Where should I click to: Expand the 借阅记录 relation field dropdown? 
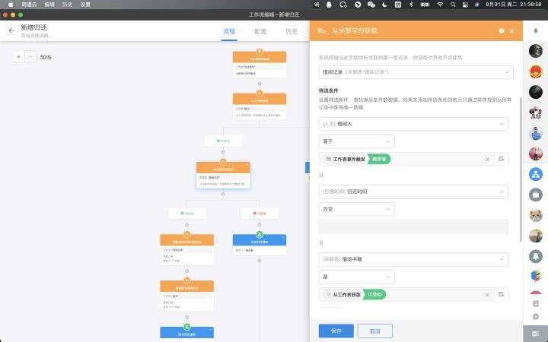415,71
